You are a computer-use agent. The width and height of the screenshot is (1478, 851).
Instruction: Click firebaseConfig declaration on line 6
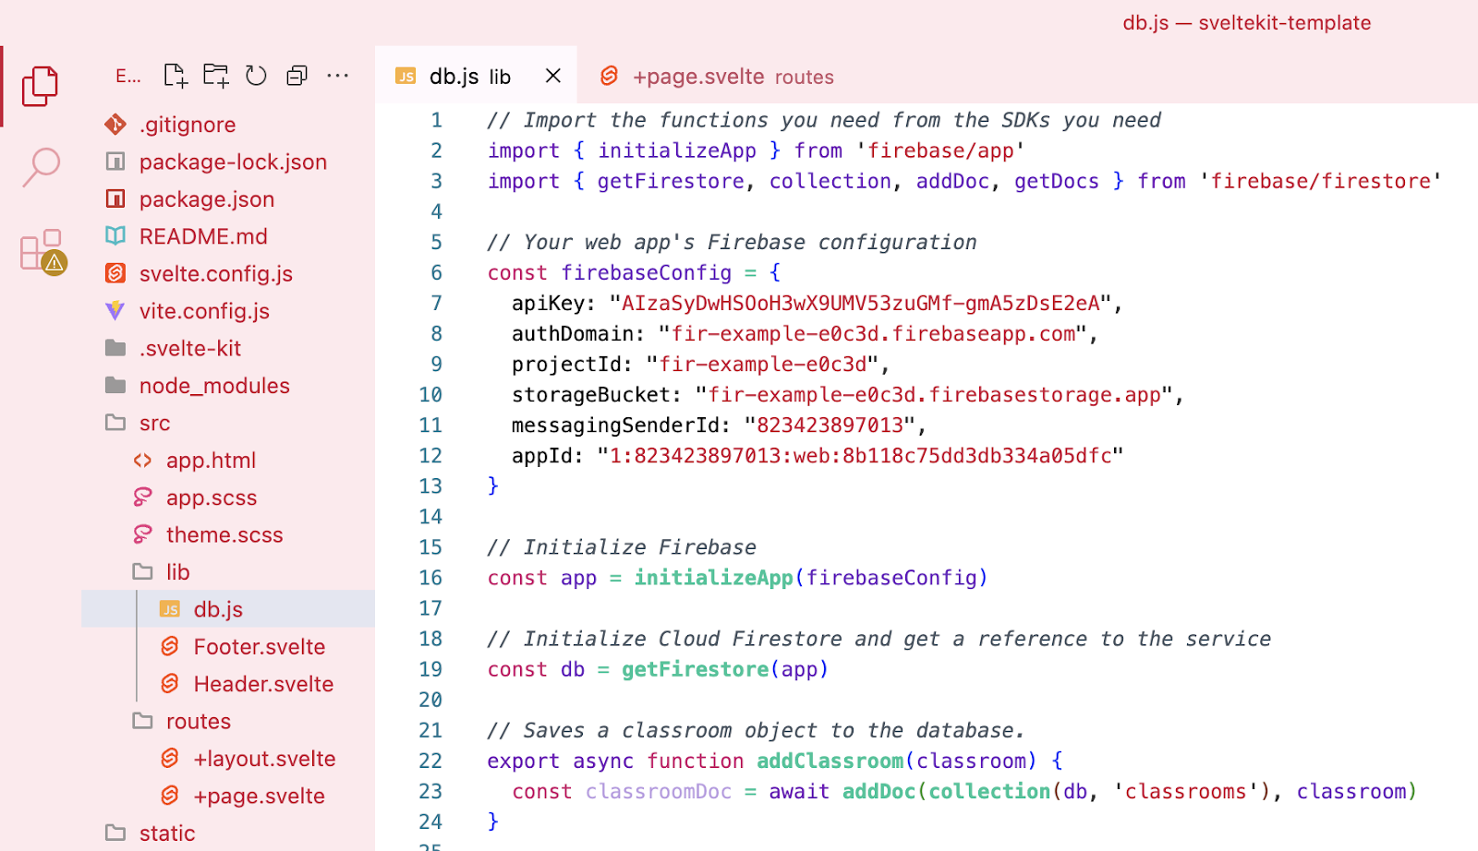[x=647, y=273]
